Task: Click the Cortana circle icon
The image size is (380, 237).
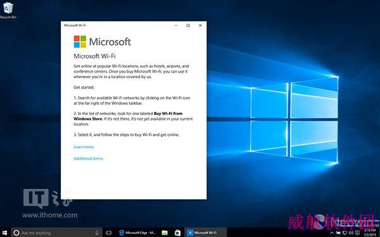Action: (x=16, y=233)
